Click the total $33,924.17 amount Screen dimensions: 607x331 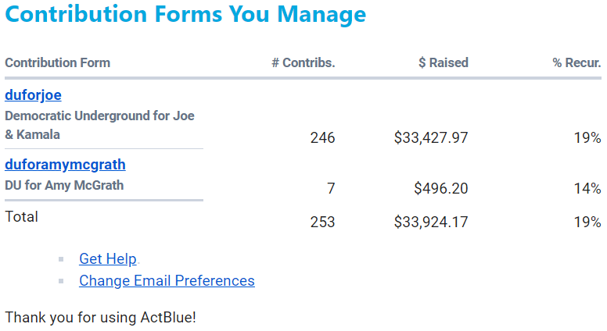(x=431, y=222)
